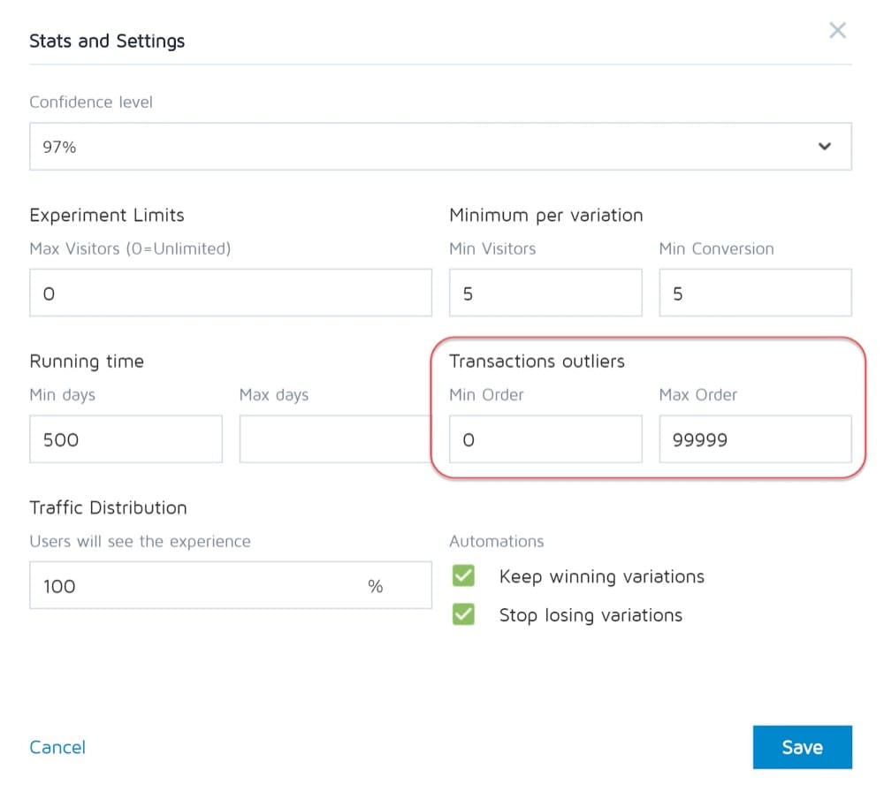Click the Traffic Distribution percentage input
Screen dimensions: 884x792
pyautogui.click(x=194, y=585)
